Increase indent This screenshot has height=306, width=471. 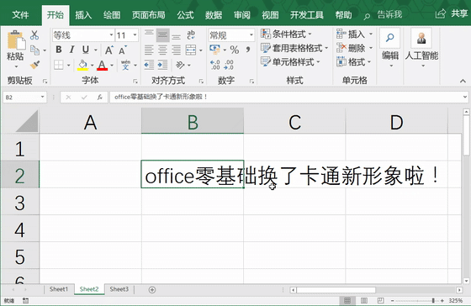click(162, 65)
